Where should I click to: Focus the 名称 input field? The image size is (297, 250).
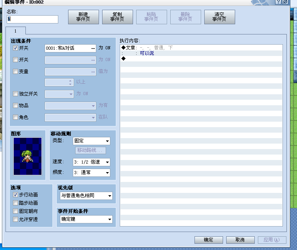pyautogui.click(x=32, y=19)
